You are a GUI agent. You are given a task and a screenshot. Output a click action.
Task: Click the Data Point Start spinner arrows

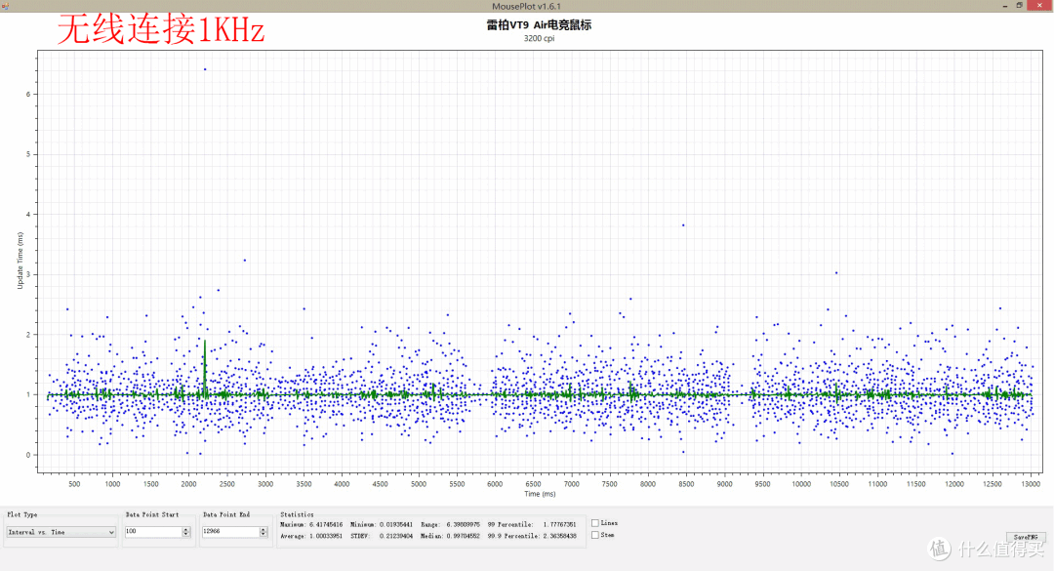(186, 531)
